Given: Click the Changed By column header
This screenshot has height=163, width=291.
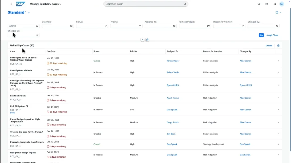Looking at the screenshot, I should click(x=246, y=52).
